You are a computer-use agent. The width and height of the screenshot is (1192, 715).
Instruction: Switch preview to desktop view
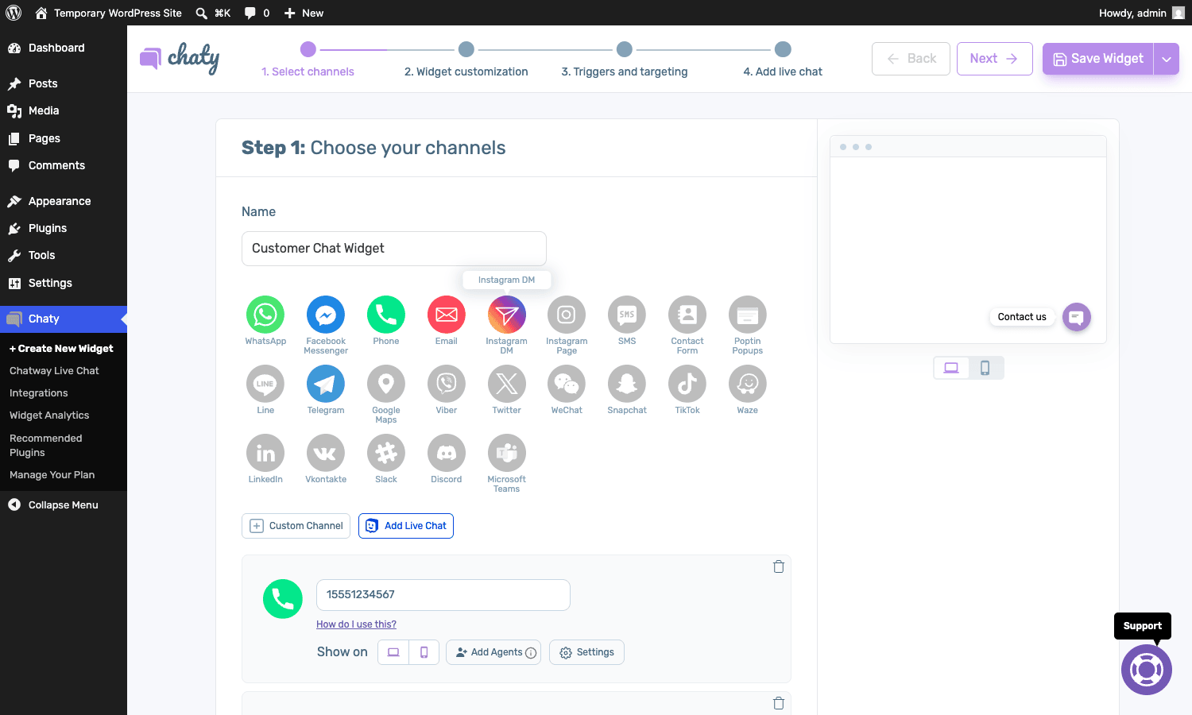tap(951, 368)
